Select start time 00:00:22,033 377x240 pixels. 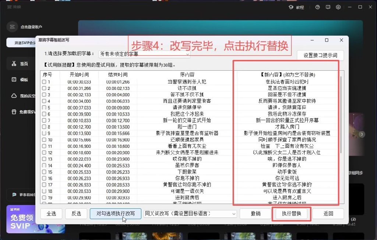(x=79, y=159)
